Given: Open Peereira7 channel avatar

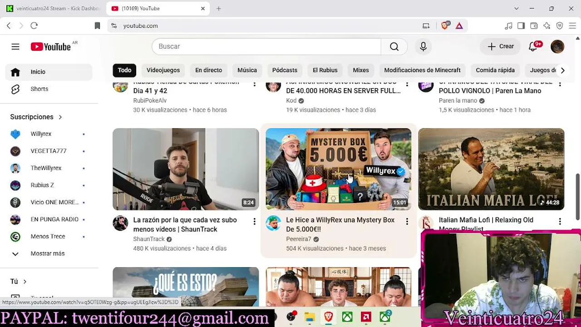Looking at the screenshot, I should click(x=273, y=223).
